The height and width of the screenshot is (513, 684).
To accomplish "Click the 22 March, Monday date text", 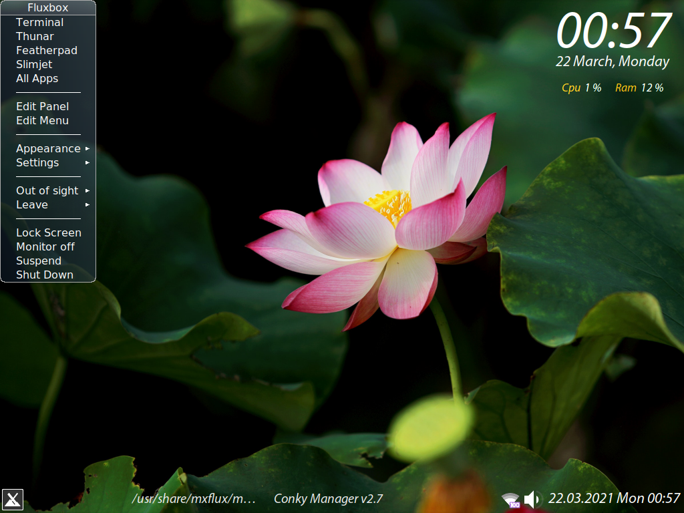I will [613, 61].
